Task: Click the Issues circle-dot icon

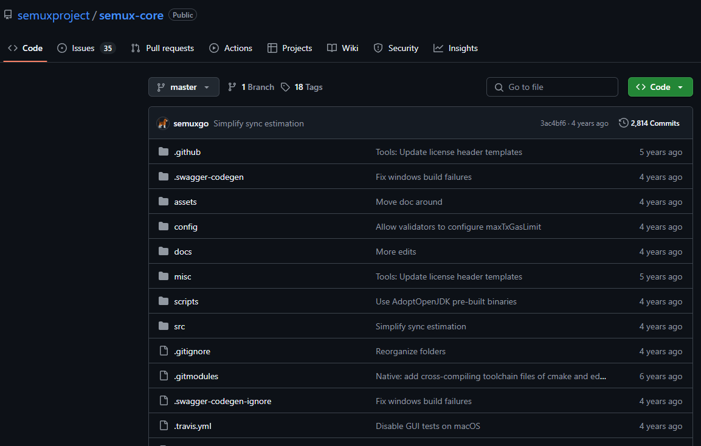Action: tap(62, 48)
